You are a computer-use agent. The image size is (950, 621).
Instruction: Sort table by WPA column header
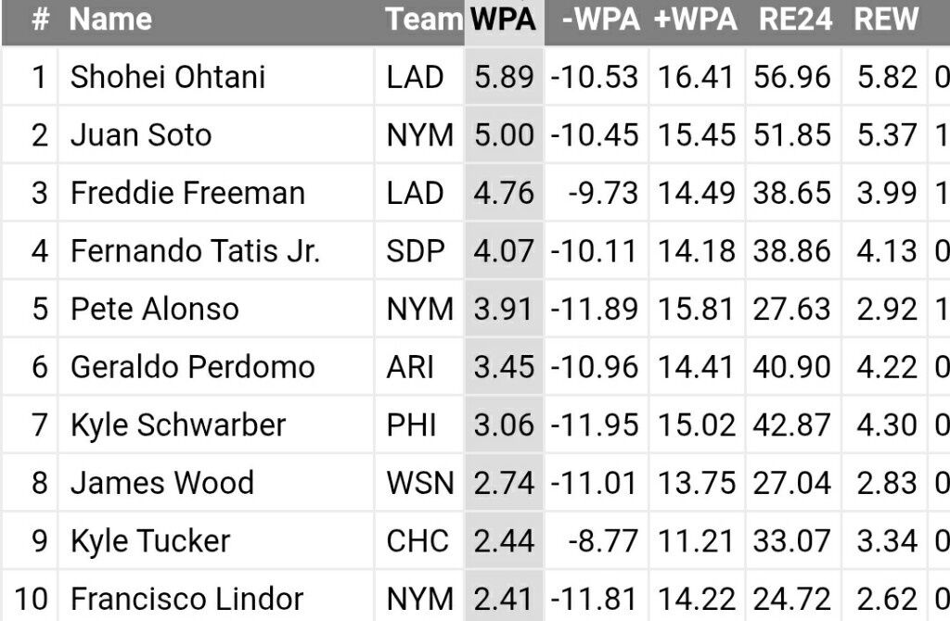(x=503, y=19)
